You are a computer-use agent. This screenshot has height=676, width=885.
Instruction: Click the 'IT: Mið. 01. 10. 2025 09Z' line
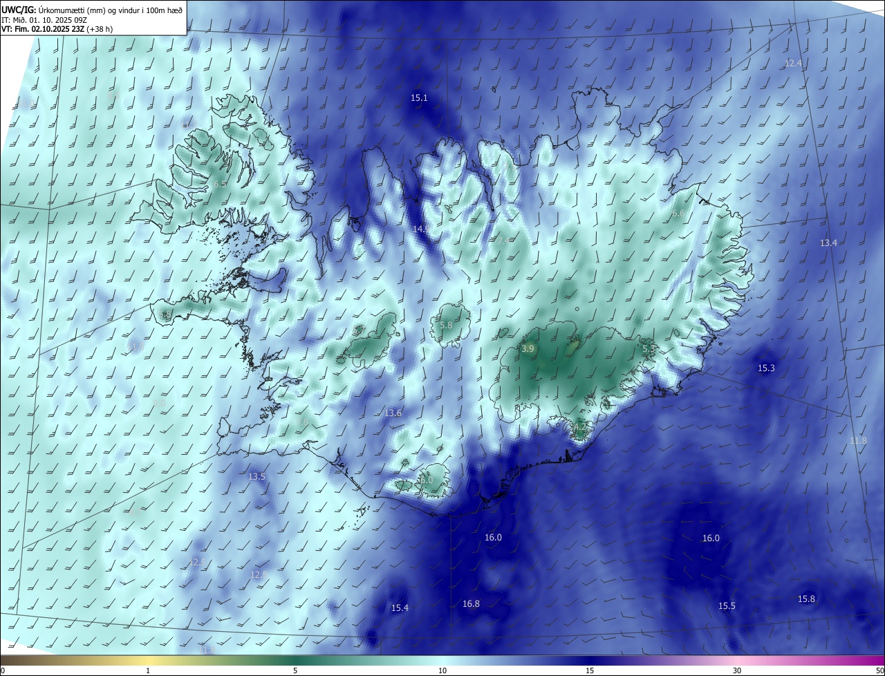[44, 20]
